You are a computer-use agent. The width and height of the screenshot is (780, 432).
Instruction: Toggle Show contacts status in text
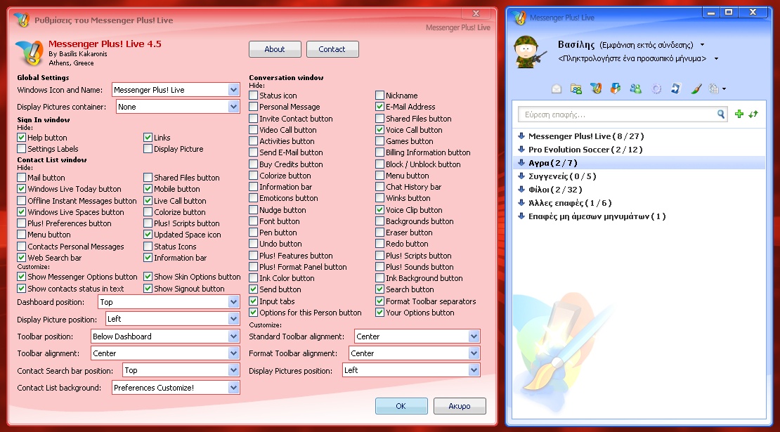[21, 288]
